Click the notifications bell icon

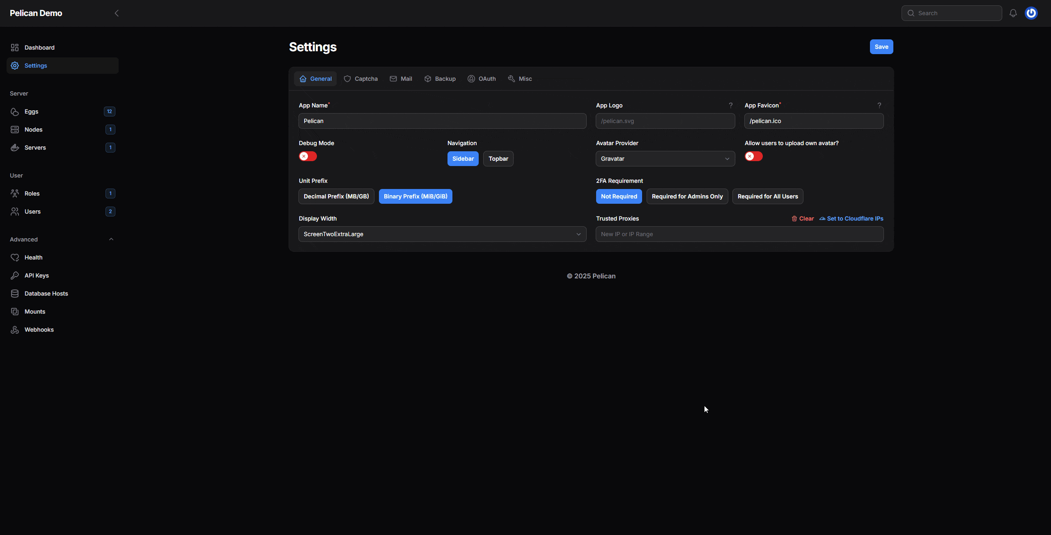pos(1013,13)
